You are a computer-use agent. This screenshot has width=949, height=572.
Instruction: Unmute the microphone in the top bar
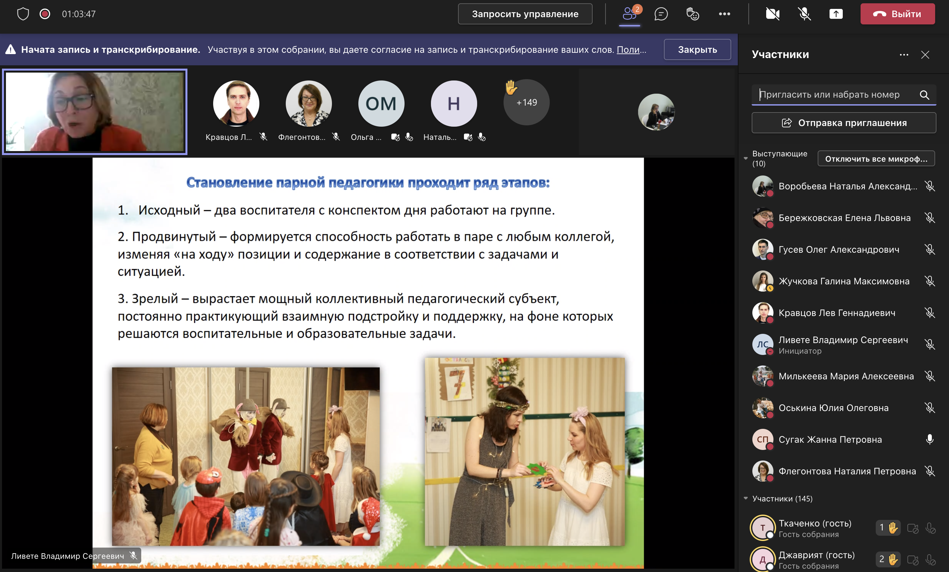click(804, 14)
